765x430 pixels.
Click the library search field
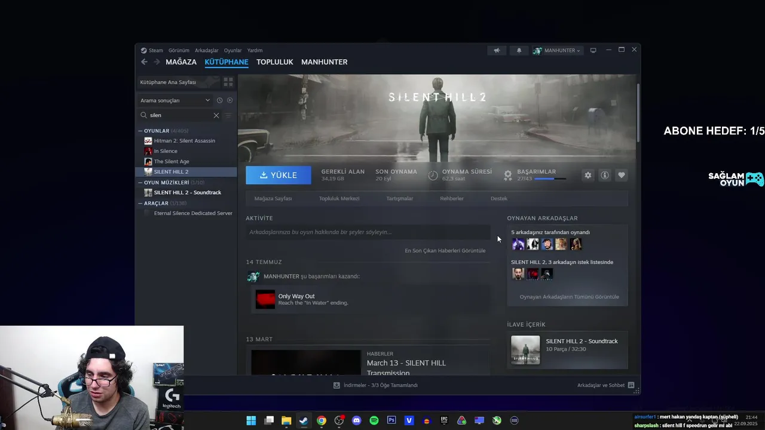179,115
